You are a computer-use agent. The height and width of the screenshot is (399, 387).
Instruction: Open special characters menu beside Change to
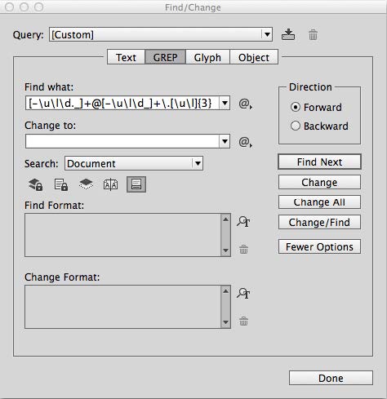[246, 142]
